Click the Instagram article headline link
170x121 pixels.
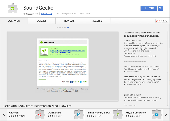[x=67, y=52]
